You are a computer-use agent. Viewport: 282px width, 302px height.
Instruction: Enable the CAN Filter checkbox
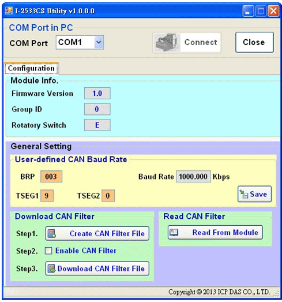click(x=48, y=251)
